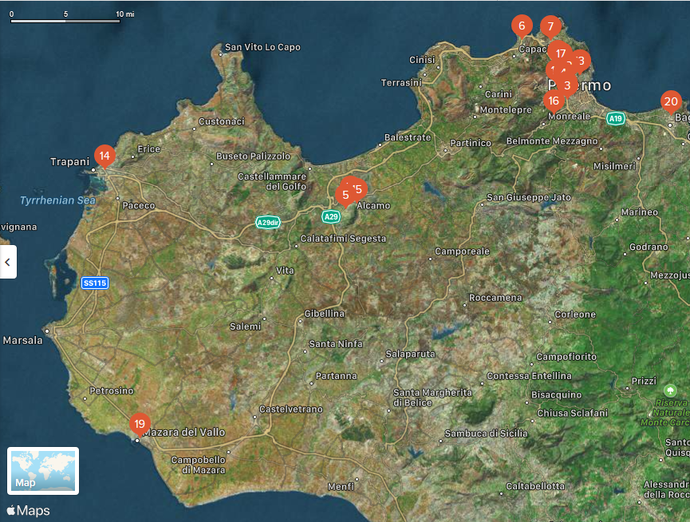Click the A29 highway shield
This screenshot has height=522, width=690.
coord(330,216)
